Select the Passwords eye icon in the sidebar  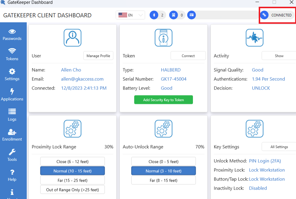[12, 32]
